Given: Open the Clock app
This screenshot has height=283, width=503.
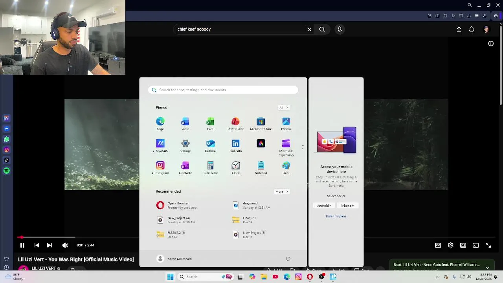Looking at the screenshot, I should click(x=235, y=168).
